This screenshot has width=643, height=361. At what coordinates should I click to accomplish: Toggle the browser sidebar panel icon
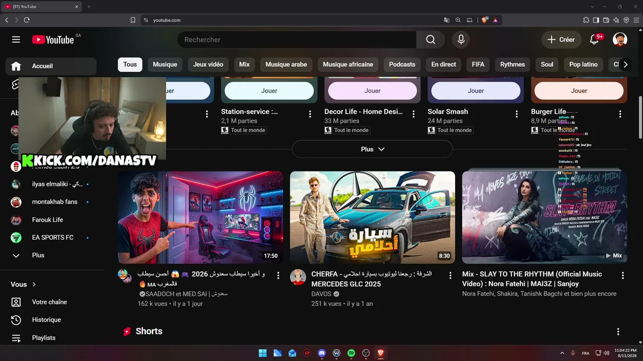click(x=596, y=20)
